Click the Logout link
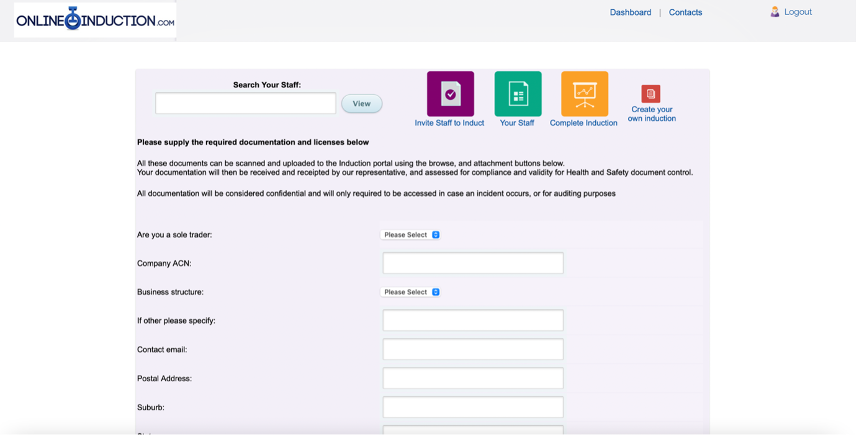This screenshot has width=859, height=437. [x=798, y=12]
